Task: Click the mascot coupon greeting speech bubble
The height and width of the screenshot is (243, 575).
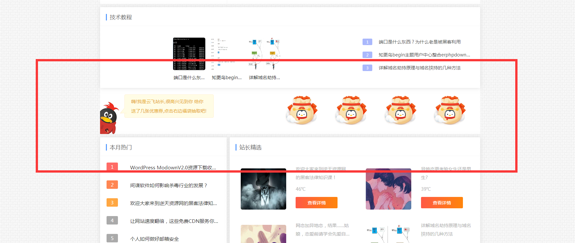Action: coord(169,106)
